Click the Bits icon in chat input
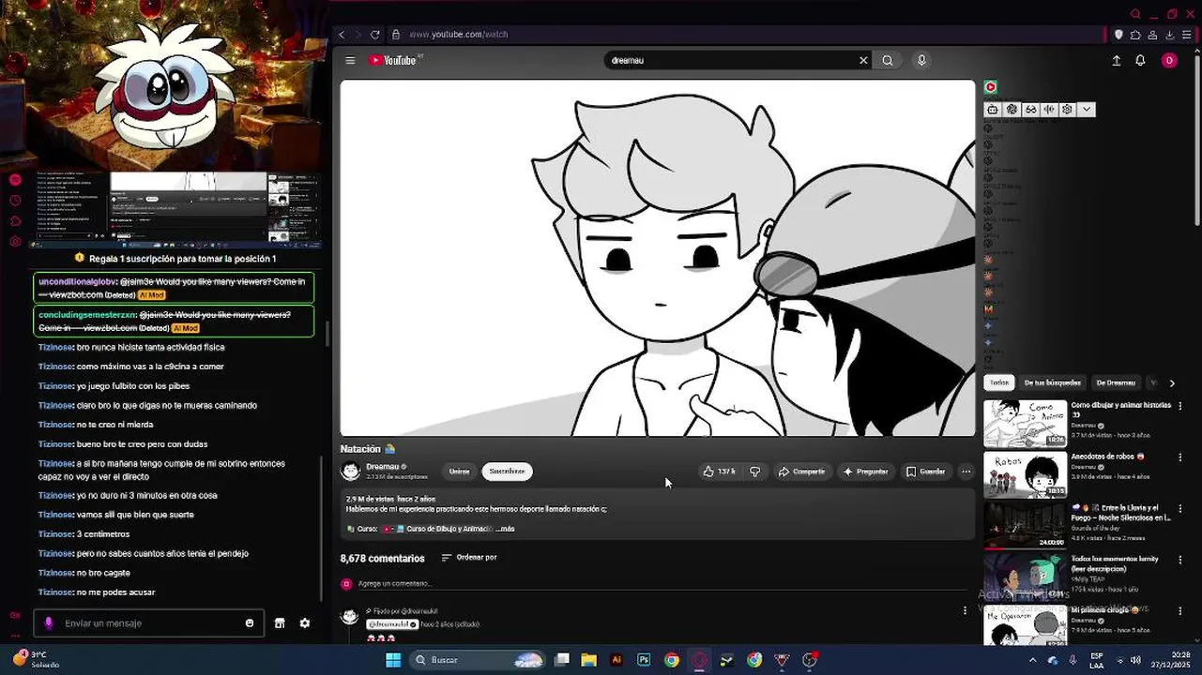 pos(49,623)
